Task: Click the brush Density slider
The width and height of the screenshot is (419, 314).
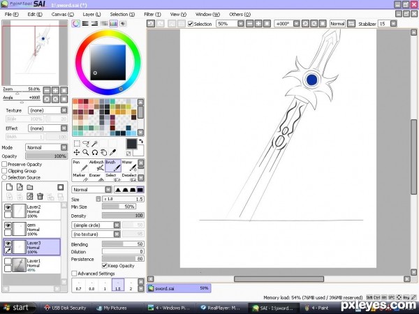Action: [123, 215]
